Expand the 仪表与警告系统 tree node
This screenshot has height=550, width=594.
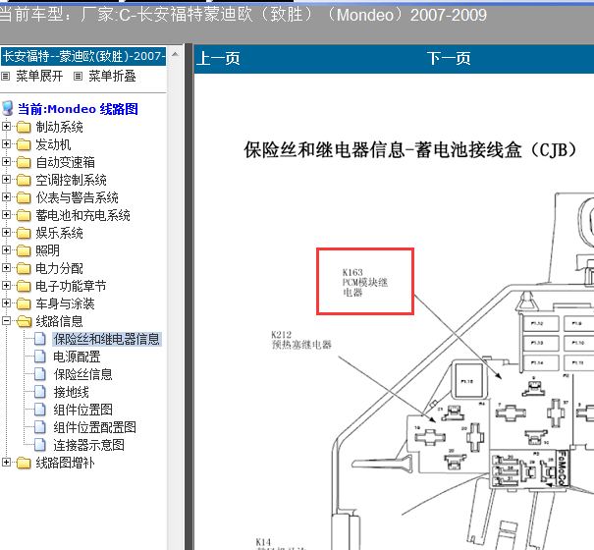click(x=6, y=197)
